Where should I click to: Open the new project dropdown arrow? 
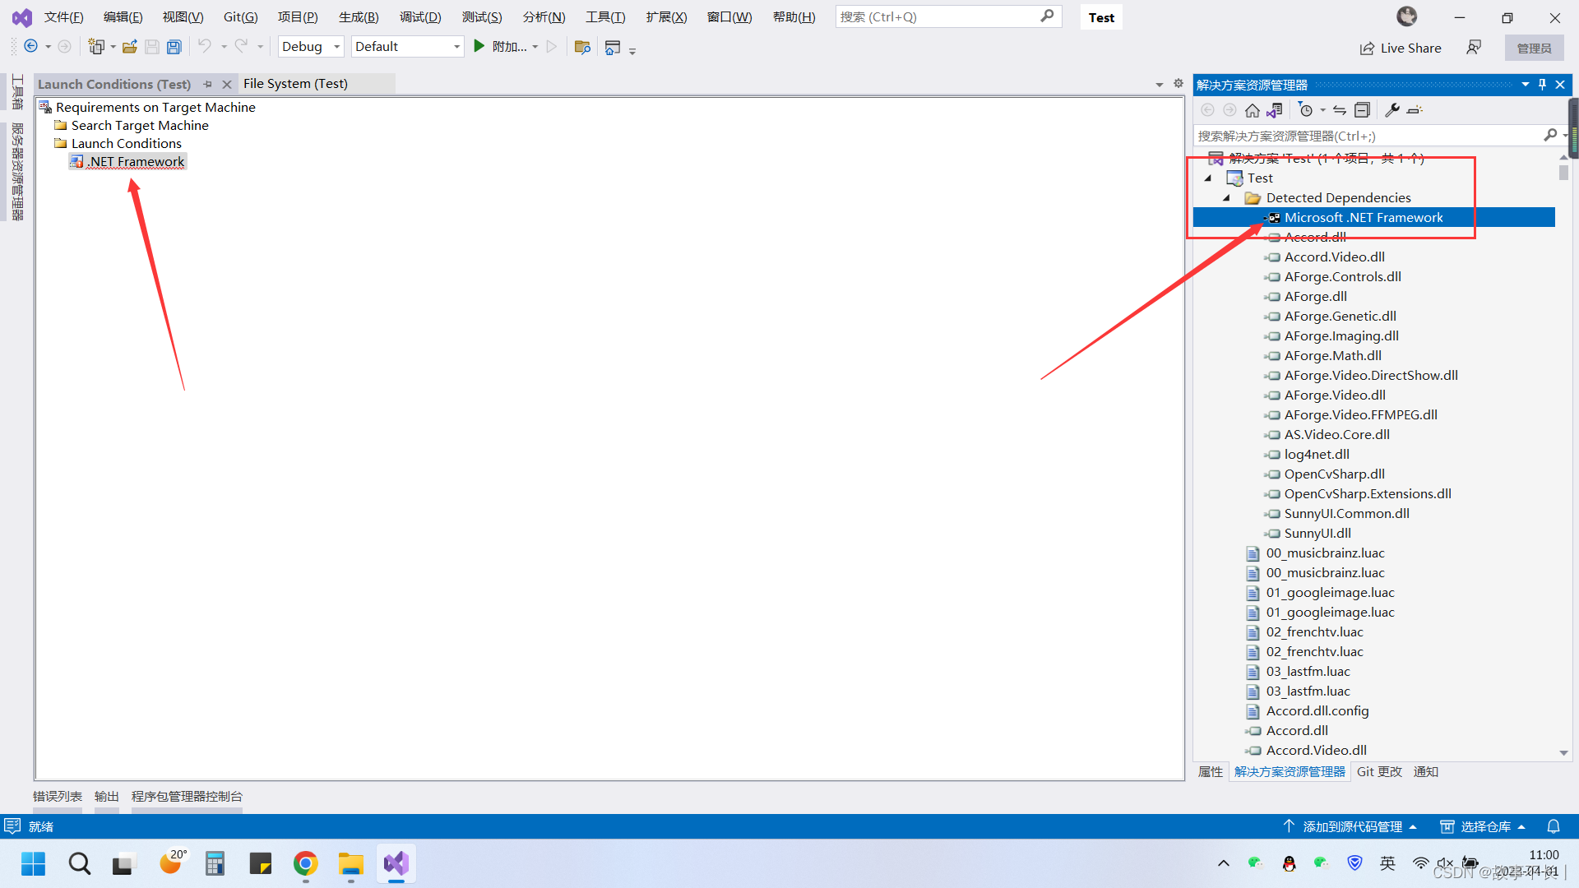[x=113, y=47]
